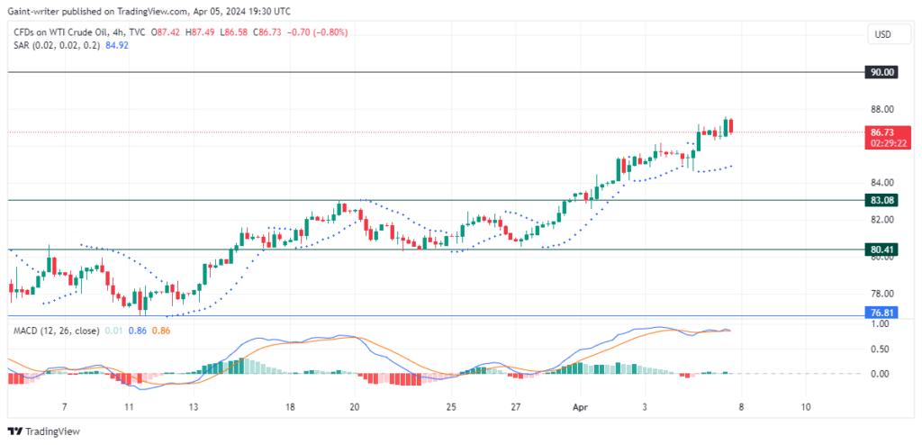
Task: Select the 83.08 price level label
Action: tap(881, 200)
